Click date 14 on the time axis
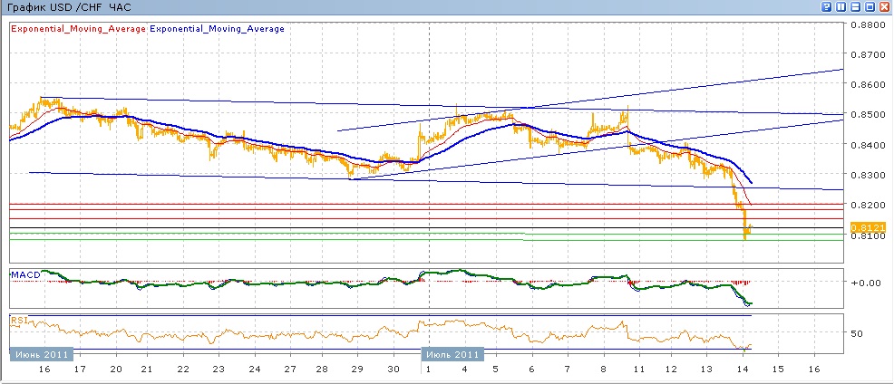This screenshot has height=384, width=894. pyautogui.click(x=743, y=370)
